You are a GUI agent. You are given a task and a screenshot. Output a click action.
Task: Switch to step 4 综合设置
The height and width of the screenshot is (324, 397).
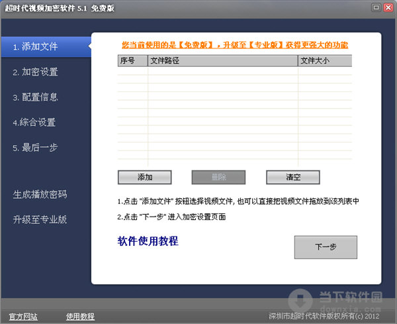tap(34, 122)
